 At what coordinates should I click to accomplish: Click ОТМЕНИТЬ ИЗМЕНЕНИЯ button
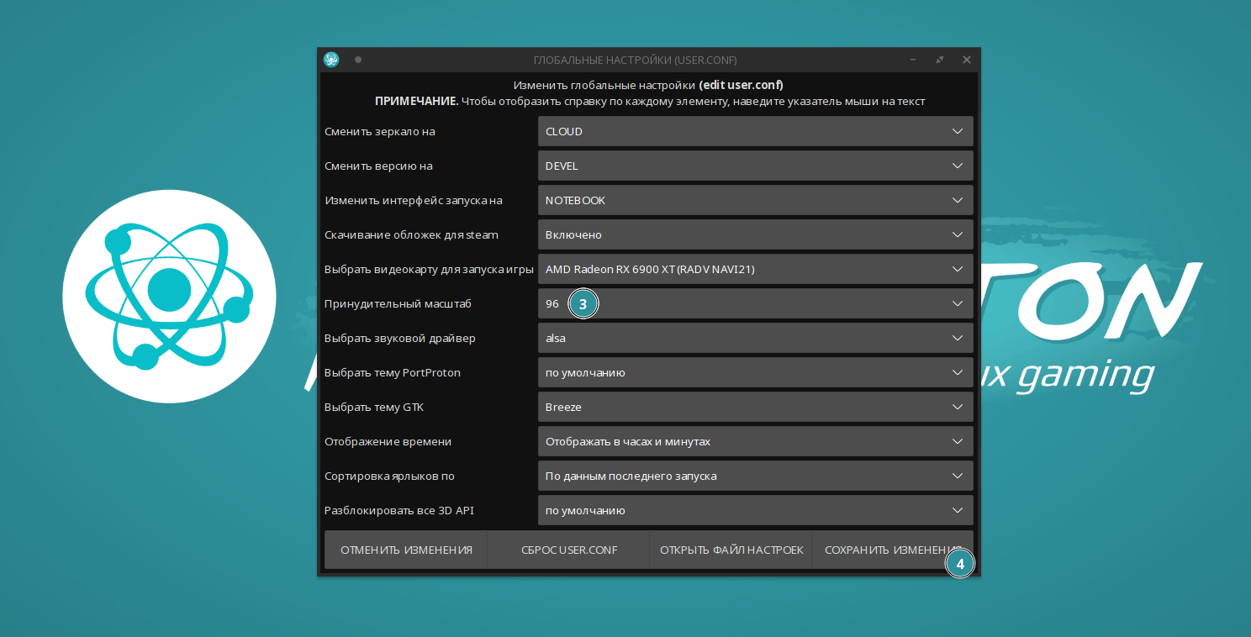[406, 550]
